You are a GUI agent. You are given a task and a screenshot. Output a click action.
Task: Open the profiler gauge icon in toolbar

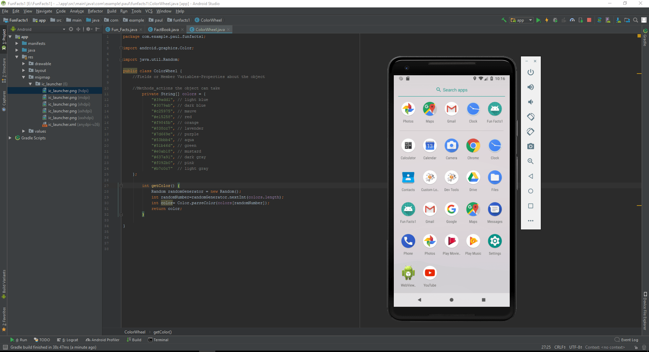[x=572, y=20]
